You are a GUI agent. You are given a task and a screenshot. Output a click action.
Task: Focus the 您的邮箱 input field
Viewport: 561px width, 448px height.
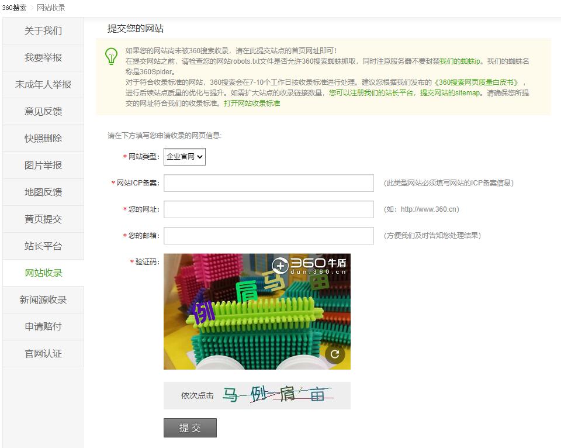point(269,235)
